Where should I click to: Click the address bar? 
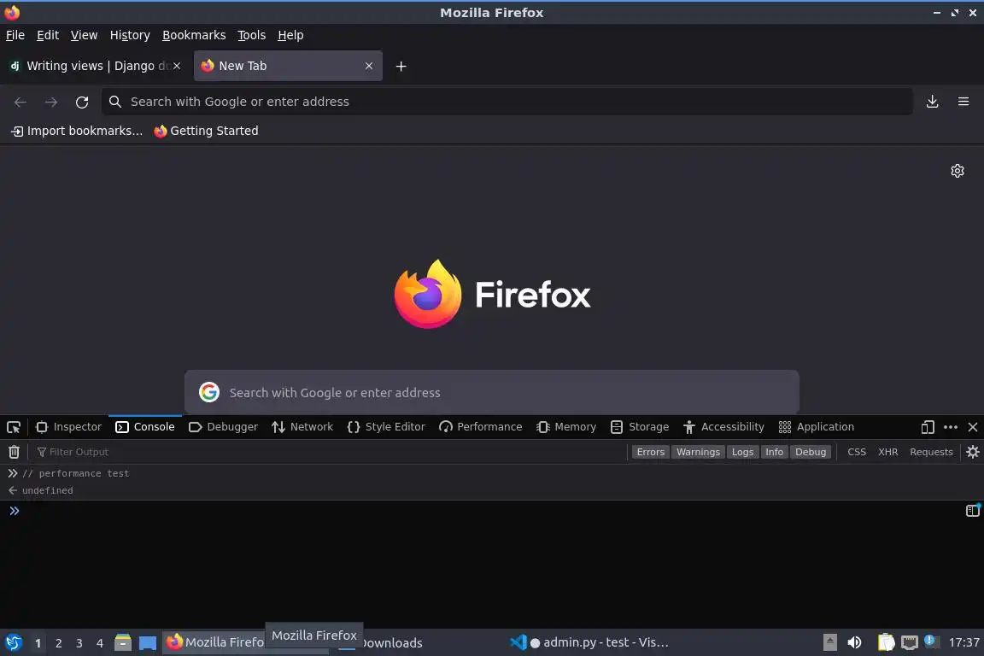click(x=507, y=102)
